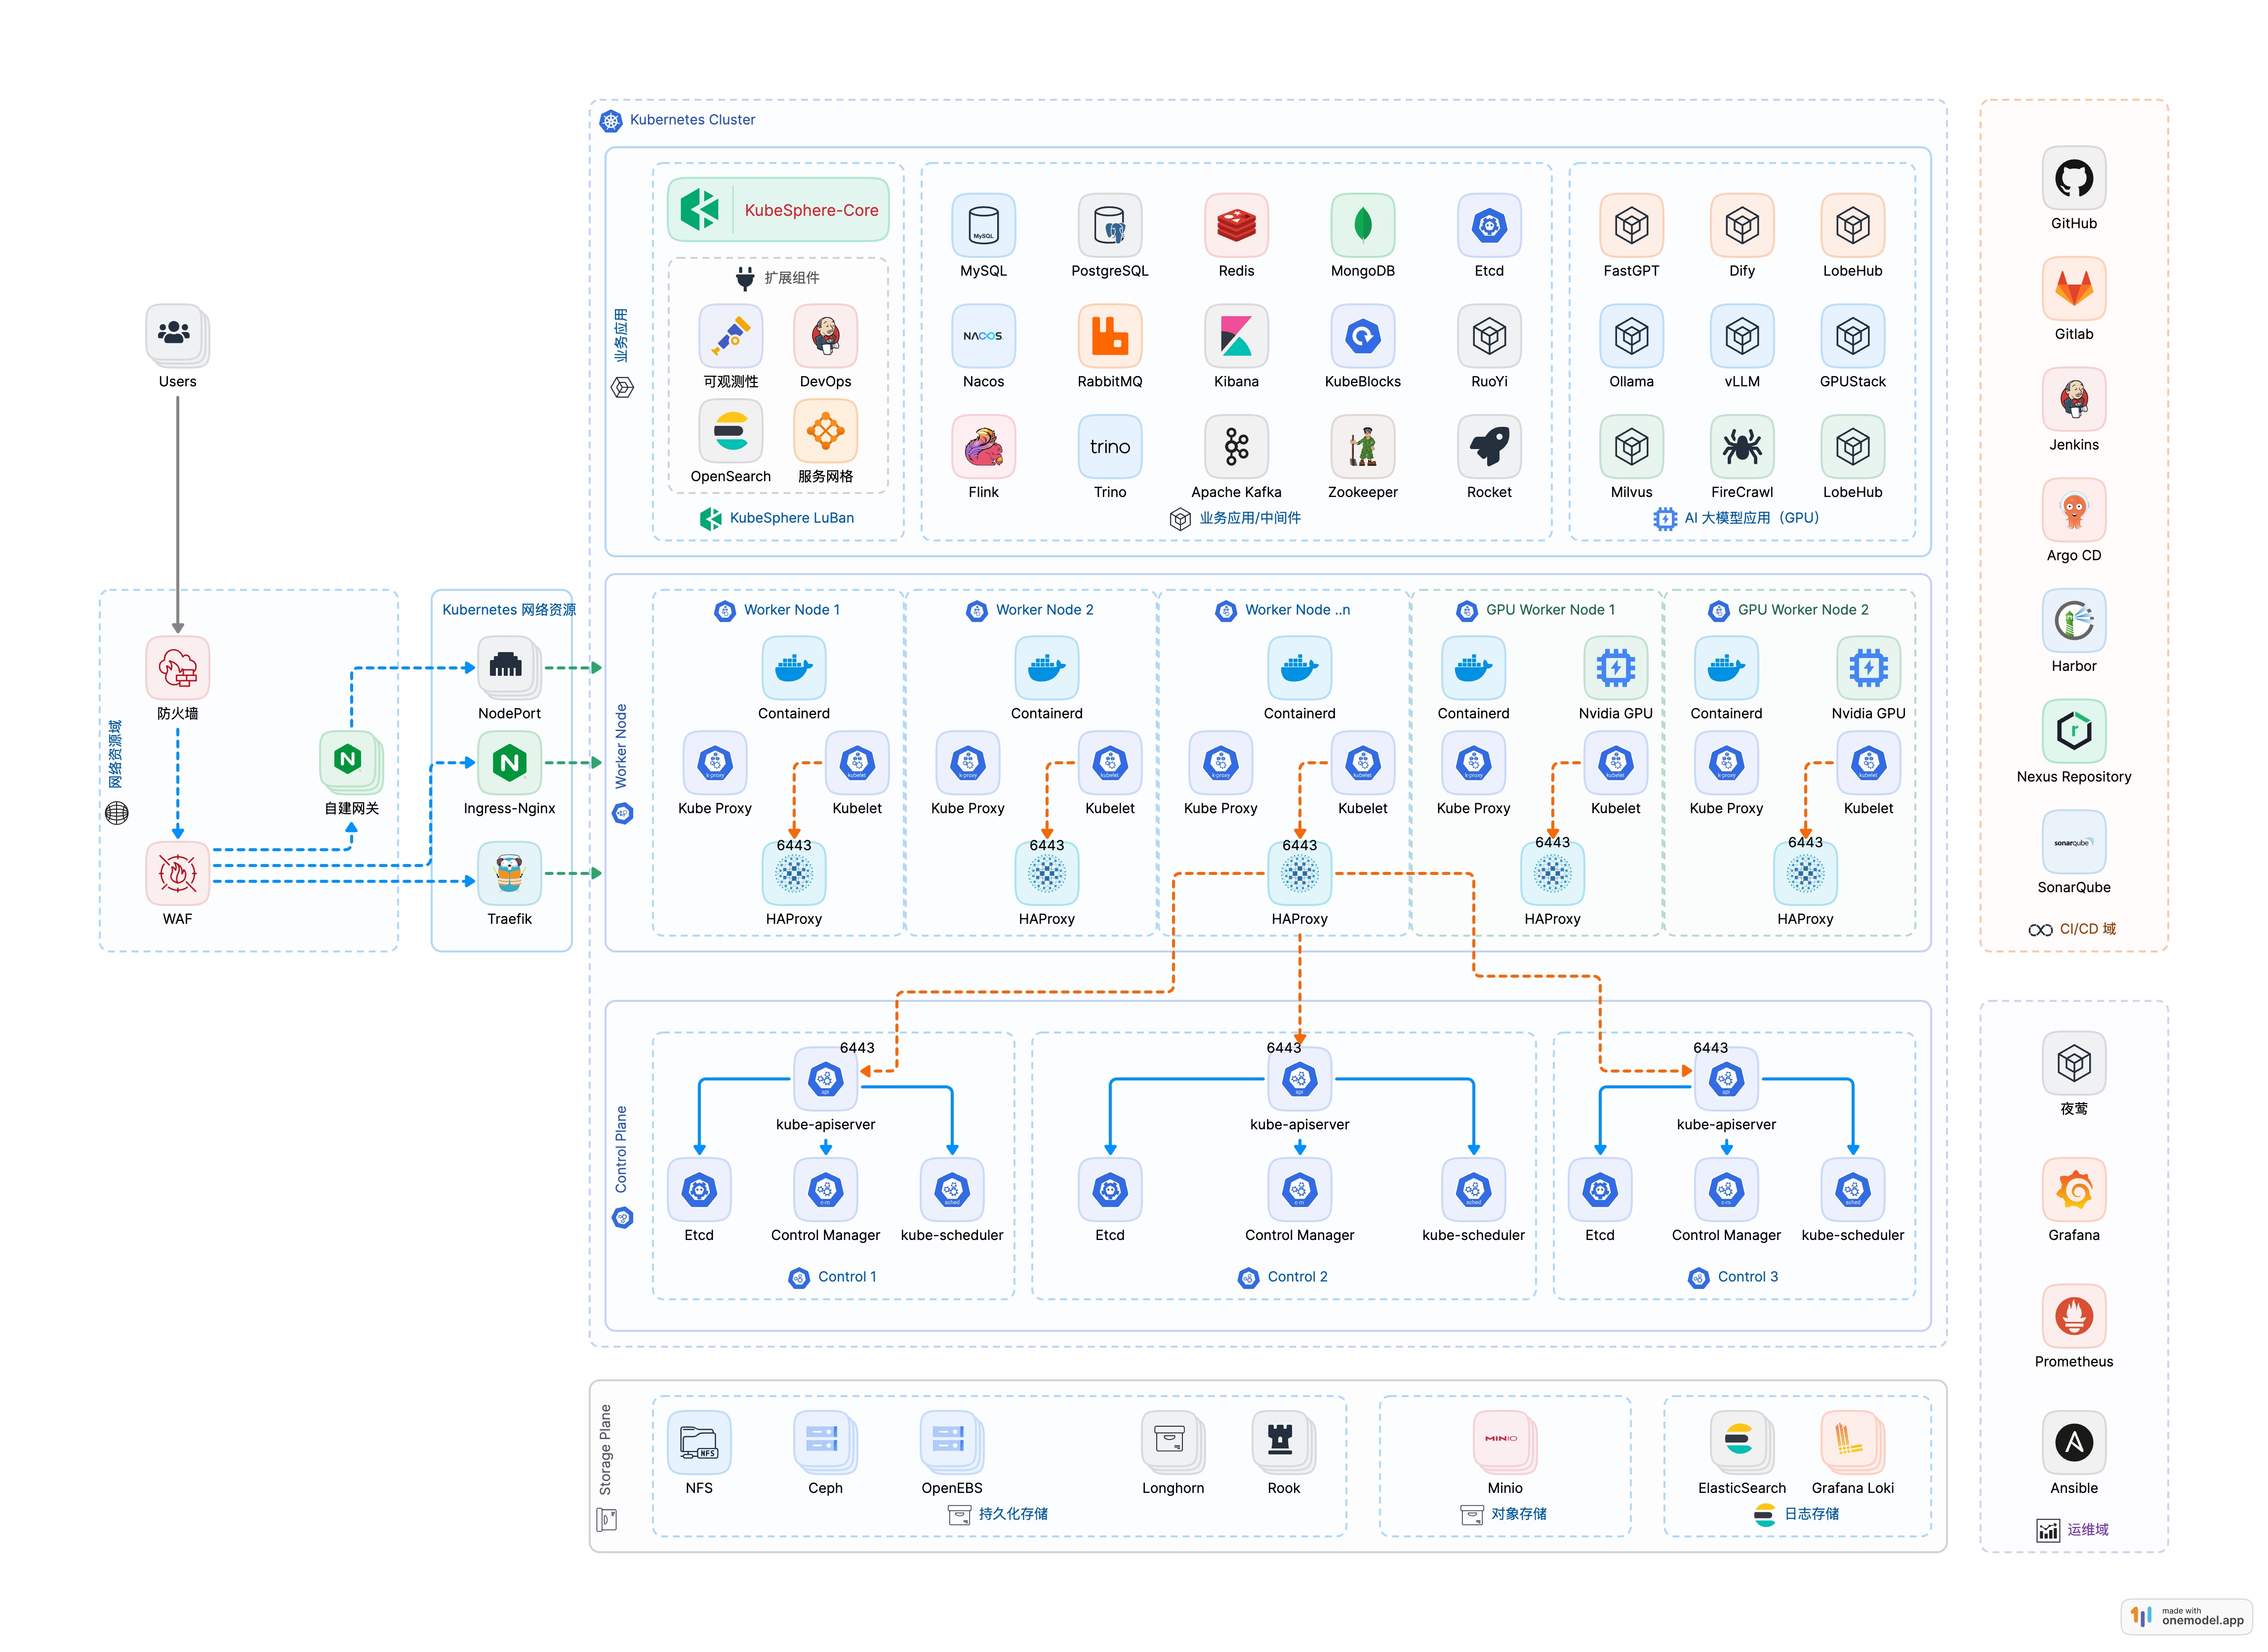Select the RabbitMQ icon
2268x1652 pixels.
[x=1110, y=335]
